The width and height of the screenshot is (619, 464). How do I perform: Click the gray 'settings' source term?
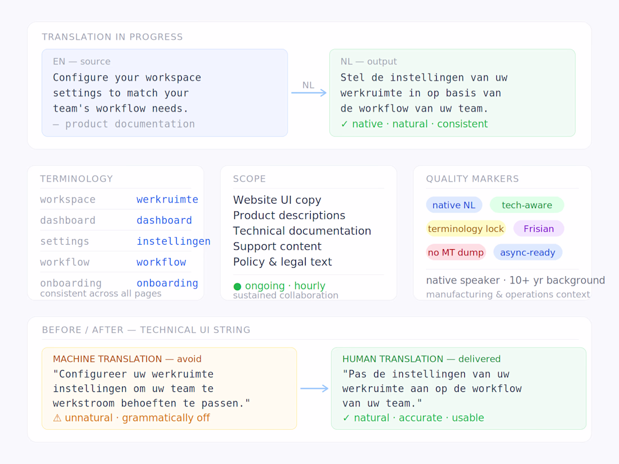pyautogui.click(x=64, y=241)
